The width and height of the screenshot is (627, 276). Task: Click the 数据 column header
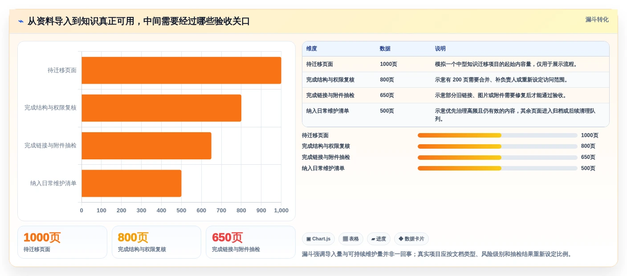click(x=385, y=49)
